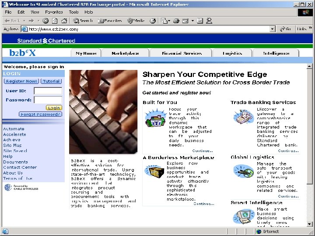Open the Favorites toolbar button
This screenshot has height=236, width=315.
tap(110, 21)
